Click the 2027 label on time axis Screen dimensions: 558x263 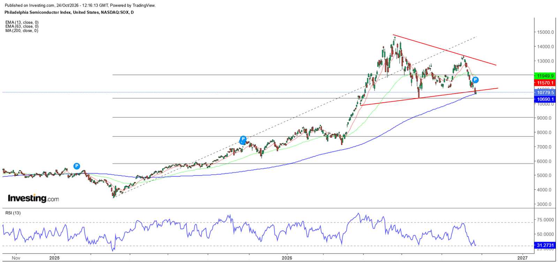coord(522,258)
